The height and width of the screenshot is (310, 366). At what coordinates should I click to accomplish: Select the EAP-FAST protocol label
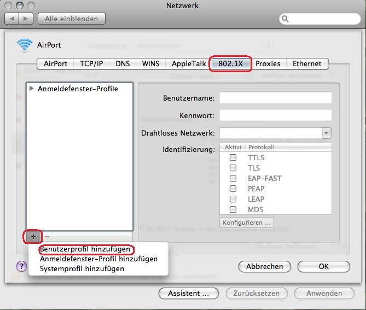point(265,178)
